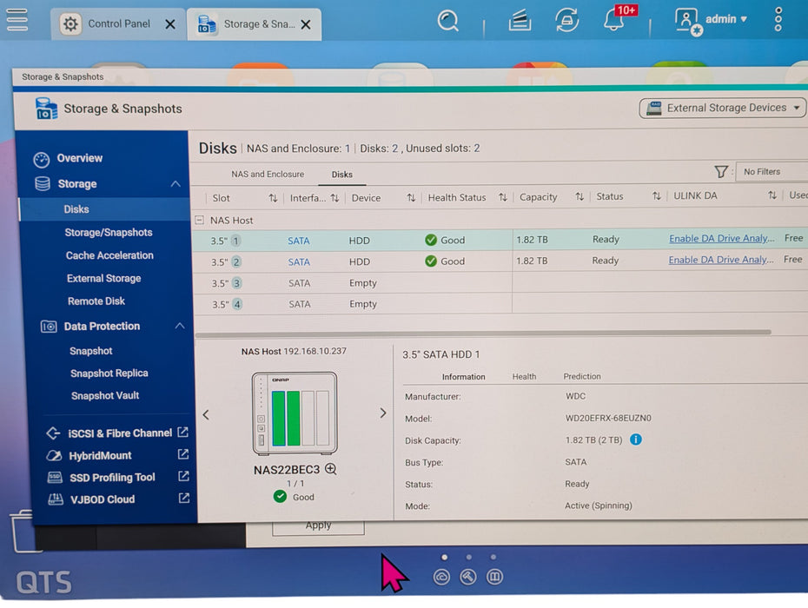Screen dimensions: 808x608
Task: Open Overview in the sidebar
Action: point(79,158)
